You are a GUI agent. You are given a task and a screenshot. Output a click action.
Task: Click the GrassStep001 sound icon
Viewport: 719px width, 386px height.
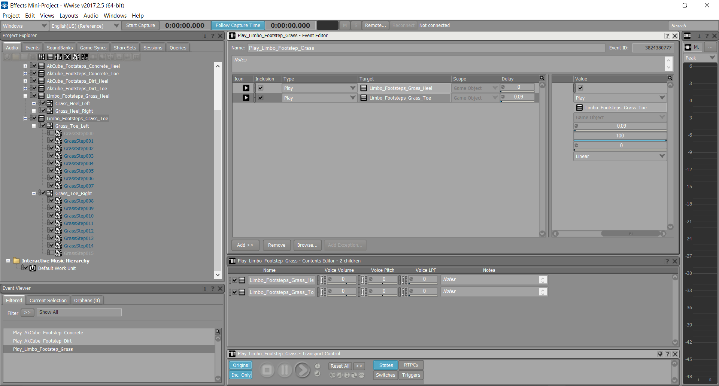pyautogui.click(x=58, y=141)
